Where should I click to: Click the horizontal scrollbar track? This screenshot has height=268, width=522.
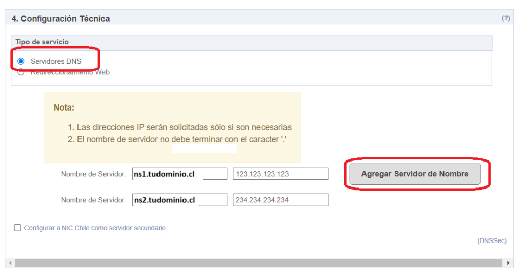click(x=258, y=263)
